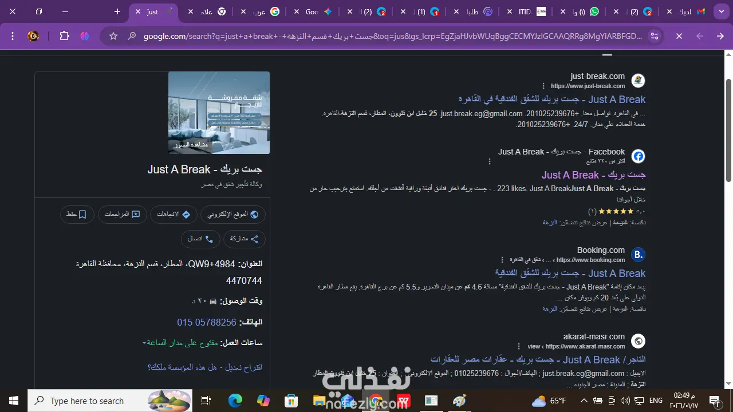Open the الموقع الإلكتروني website button
This screenshot has height=412, width=733.
pos(233,215)
